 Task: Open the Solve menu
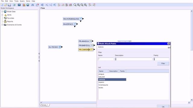(28, 1)
